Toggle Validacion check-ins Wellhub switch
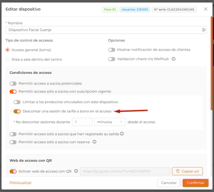 [x=111, y=59]
